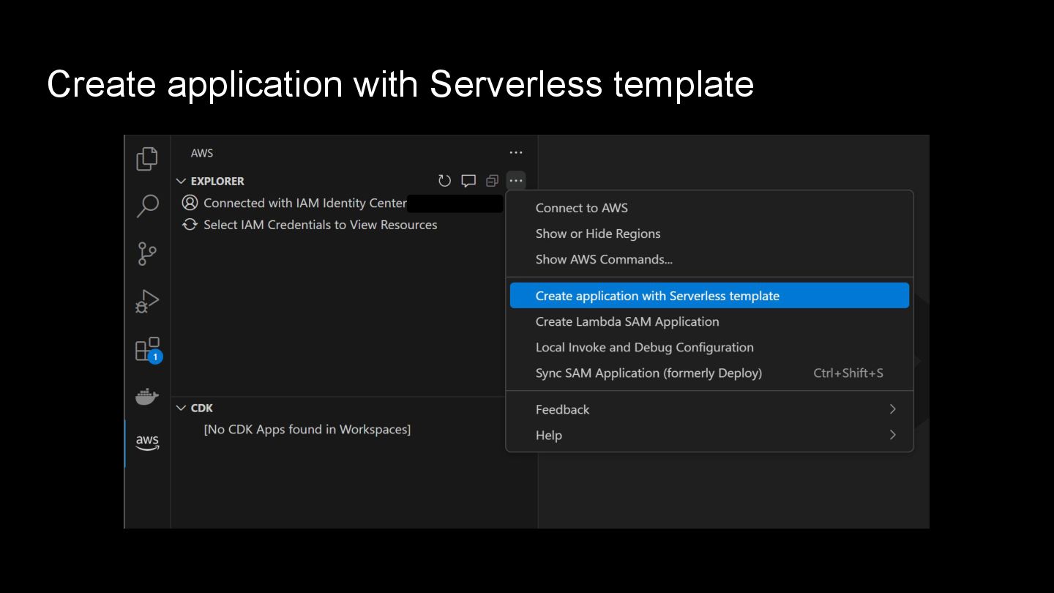Collapse all items in Explorer panel
Image resolution: width=1054 pixels, height=593 pixels.
492,181
